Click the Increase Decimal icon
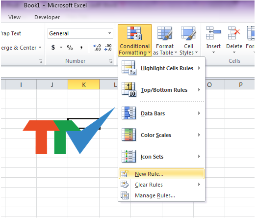 (x=97, y=48)
